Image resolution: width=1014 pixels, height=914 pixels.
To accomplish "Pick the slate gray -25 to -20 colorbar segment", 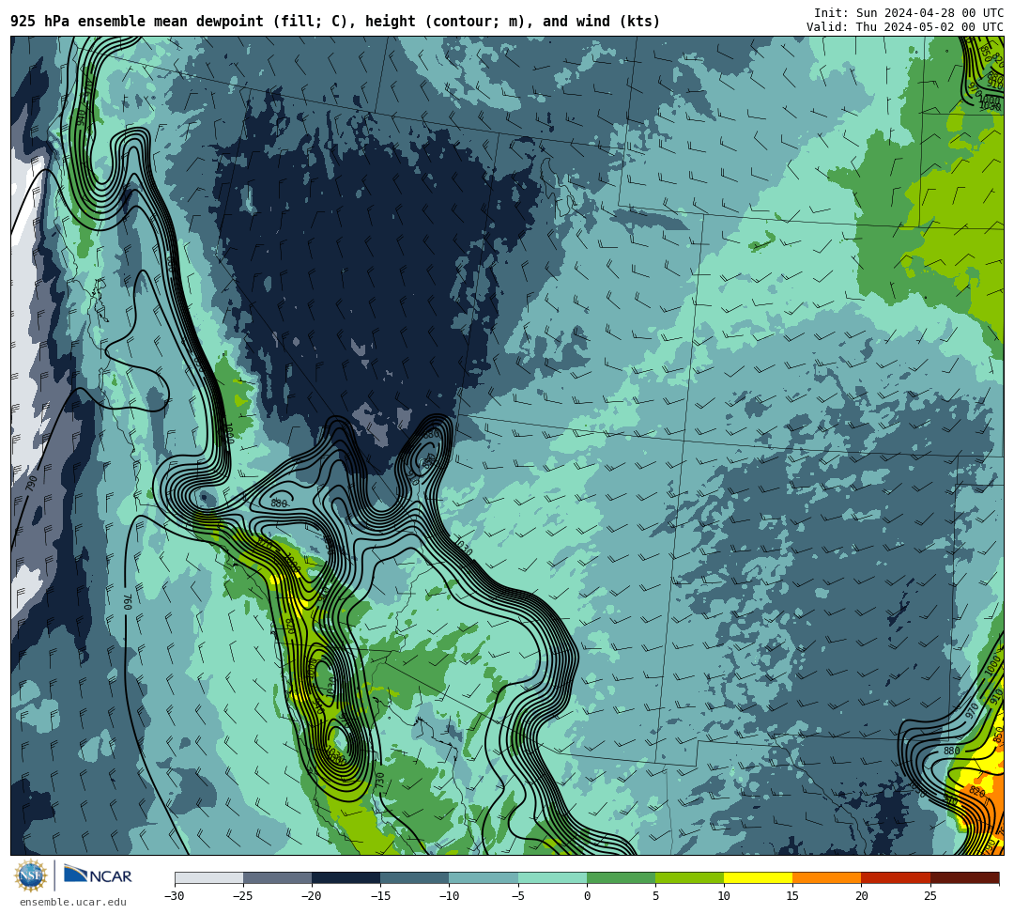I will tap(277, 877).
